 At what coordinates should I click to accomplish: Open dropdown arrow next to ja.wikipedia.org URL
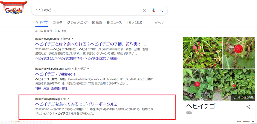pyautogui.click(x=88, y=69)
